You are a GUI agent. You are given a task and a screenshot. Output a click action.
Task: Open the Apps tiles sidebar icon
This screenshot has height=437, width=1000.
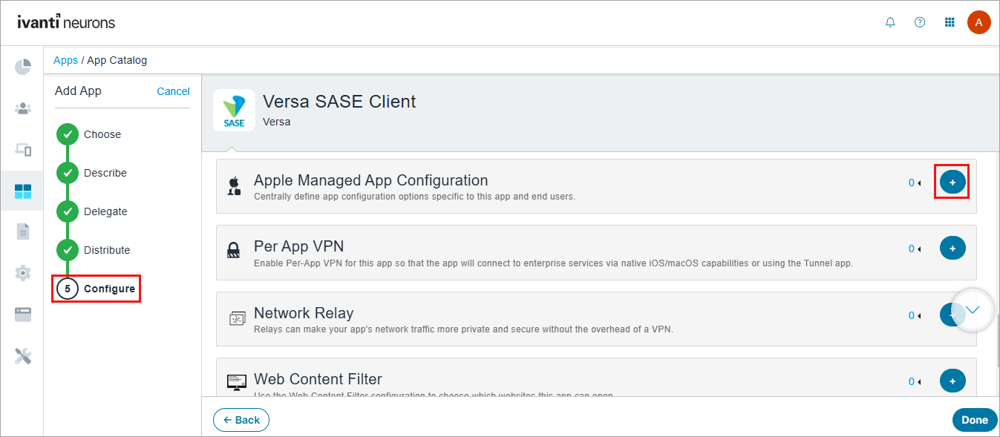[23, 191]
